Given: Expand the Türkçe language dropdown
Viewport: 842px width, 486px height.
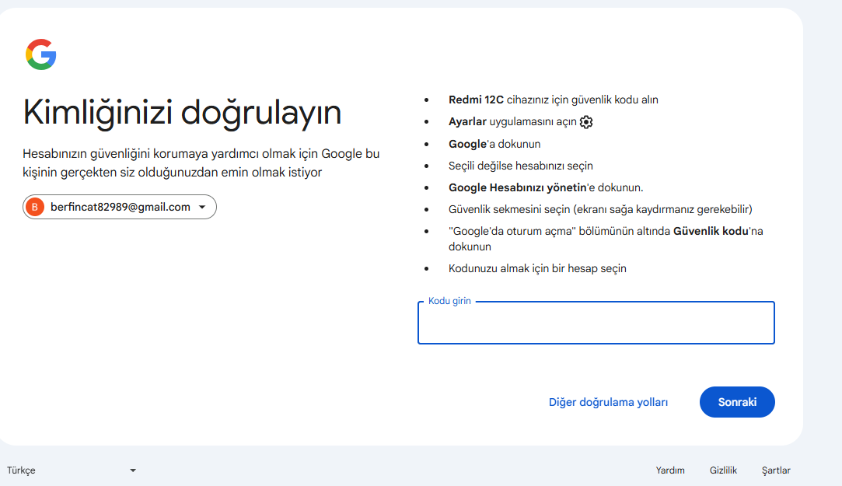Looking at the screenshot, I should 71,470.
